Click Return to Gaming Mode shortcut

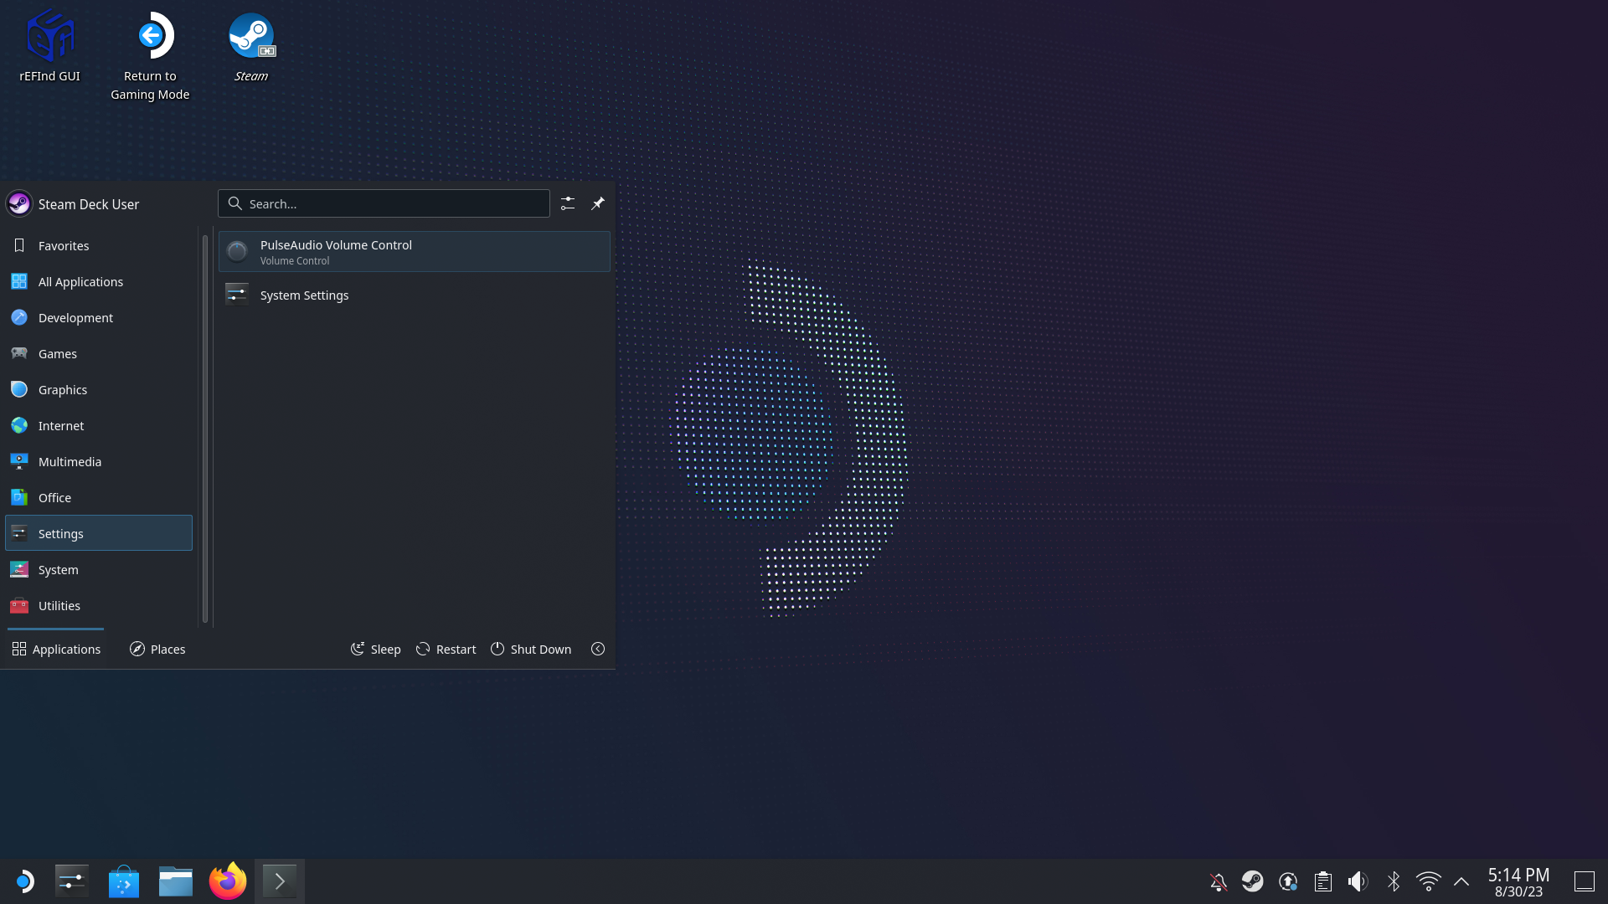(150, 35)
